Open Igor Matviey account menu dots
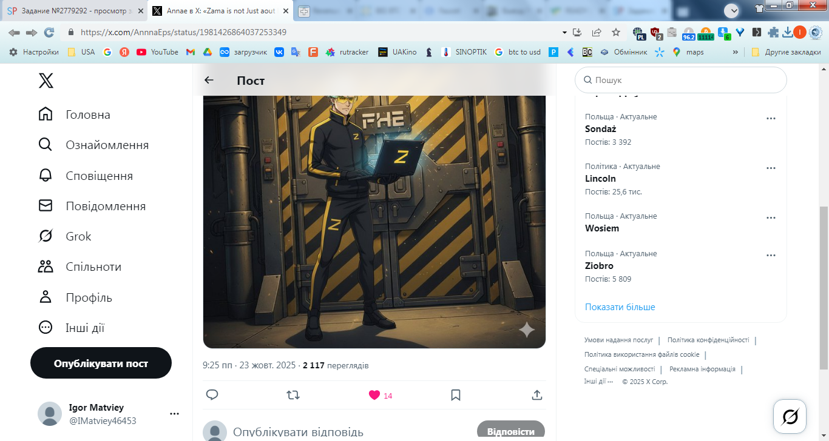 [175, 414]
